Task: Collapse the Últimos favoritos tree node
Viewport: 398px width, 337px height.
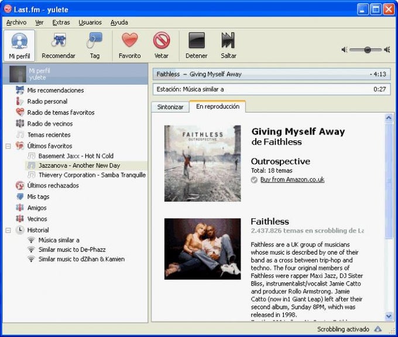Action: click(8, 146)
